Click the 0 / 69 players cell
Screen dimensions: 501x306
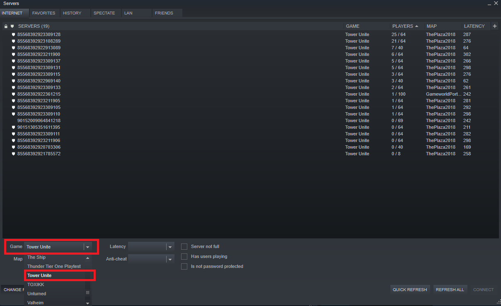point(397,120)
